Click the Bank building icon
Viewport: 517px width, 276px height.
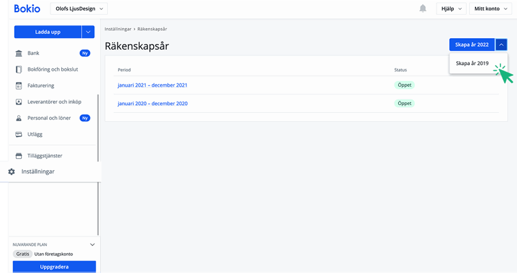(x=19, y=54)
